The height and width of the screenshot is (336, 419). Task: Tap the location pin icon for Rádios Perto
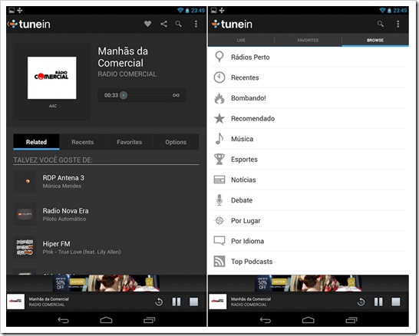[x=219, y=57]
